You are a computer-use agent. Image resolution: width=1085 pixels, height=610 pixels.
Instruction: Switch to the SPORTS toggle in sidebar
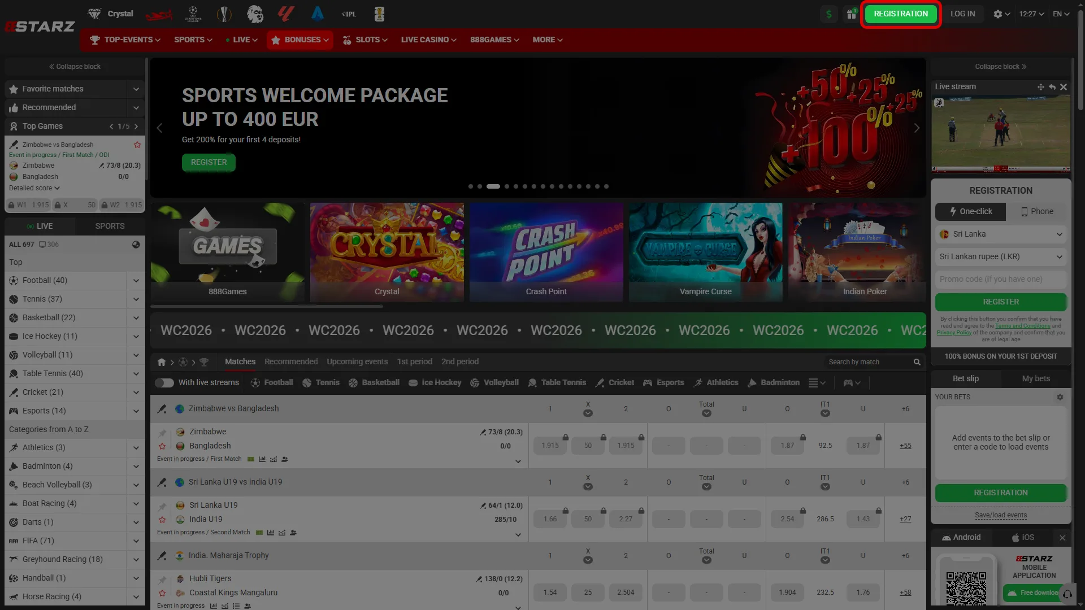[x=110, y=226]
